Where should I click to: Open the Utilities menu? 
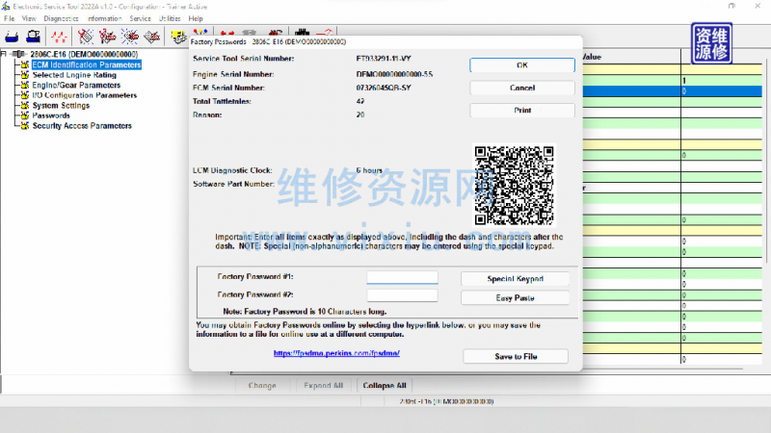click(168, 18)
